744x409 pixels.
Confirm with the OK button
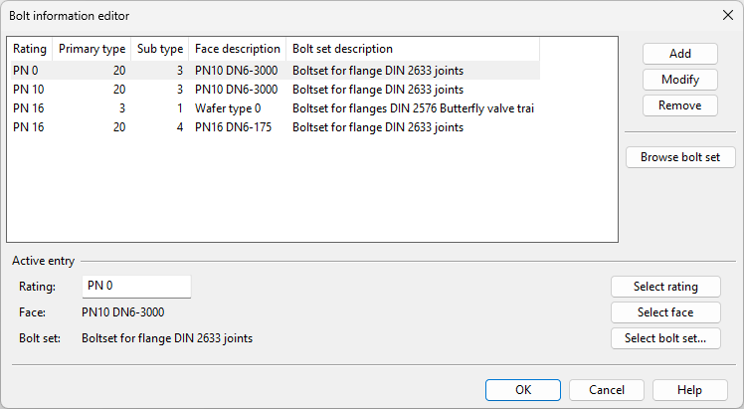tap(523, 390)
